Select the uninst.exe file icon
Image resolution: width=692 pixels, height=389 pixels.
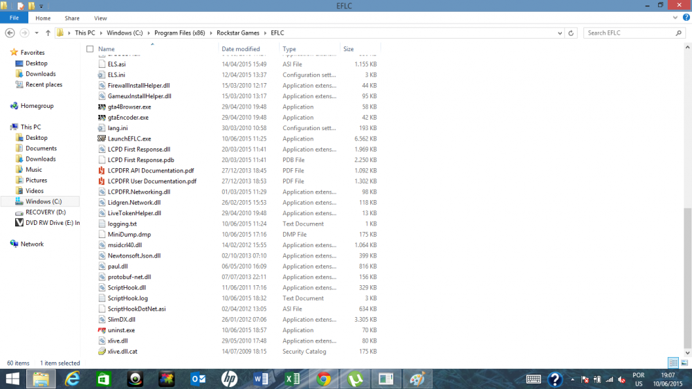102,330
